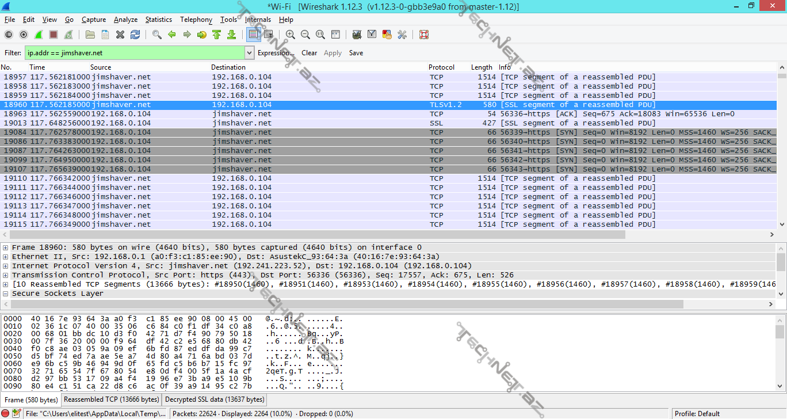The height and width of the screenshot is (419, 787).
Task: Reload the current capture file
Action: pyautogui.click(x=135, y=35)
